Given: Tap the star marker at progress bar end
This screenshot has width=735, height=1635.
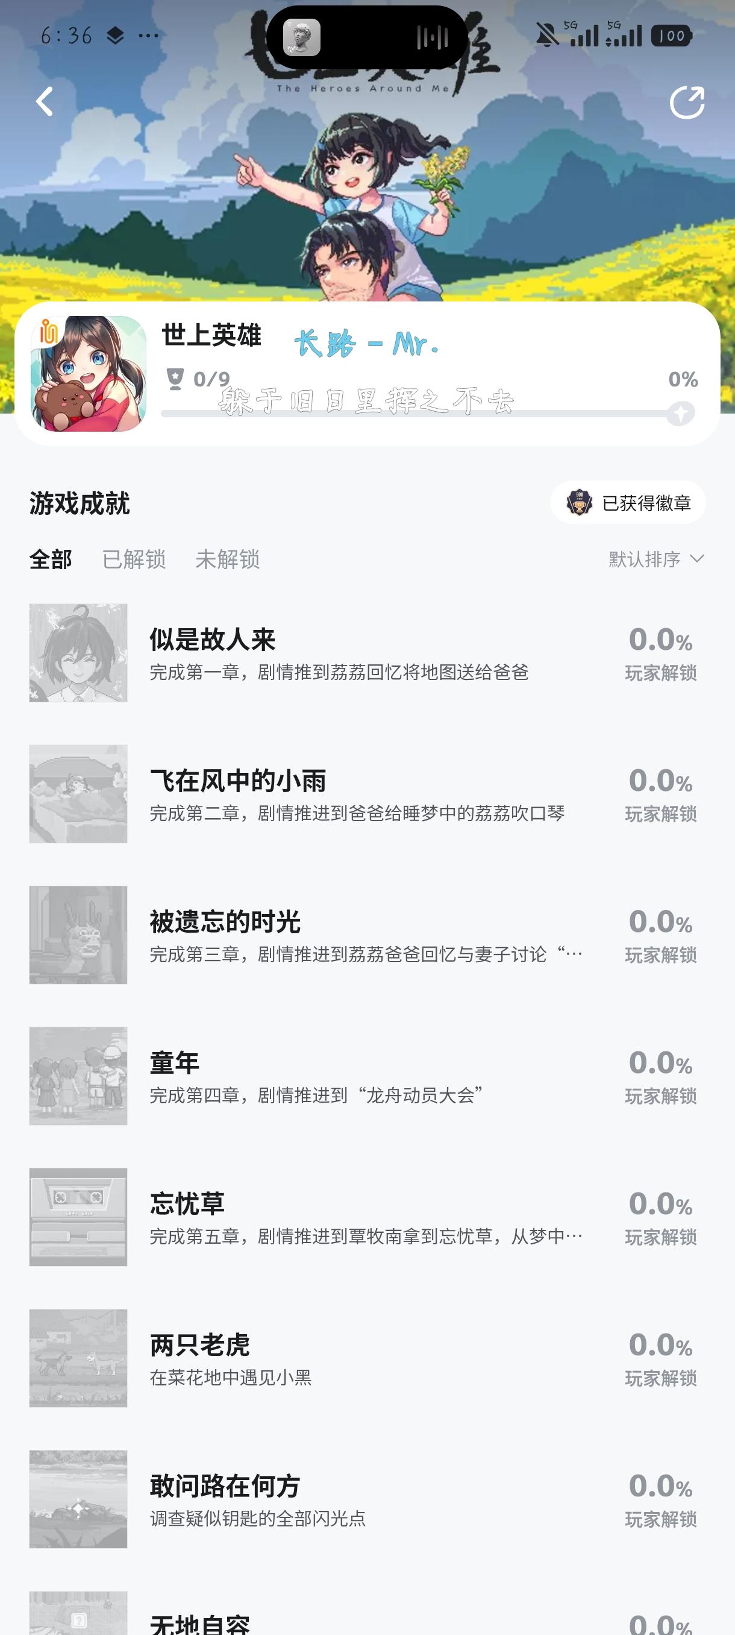Looking at the screenshot, I should (680, 414).
